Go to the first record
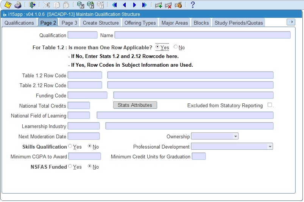 (115, 5)
